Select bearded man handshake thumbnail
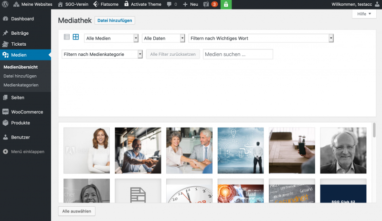The height and width of the screenshot is (221, 382). (138, 151)
